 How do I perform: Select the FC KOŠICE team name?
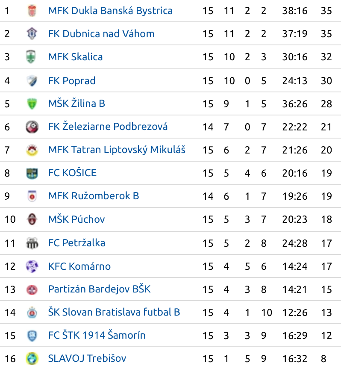pyautogui.click(x=72, y=173)
